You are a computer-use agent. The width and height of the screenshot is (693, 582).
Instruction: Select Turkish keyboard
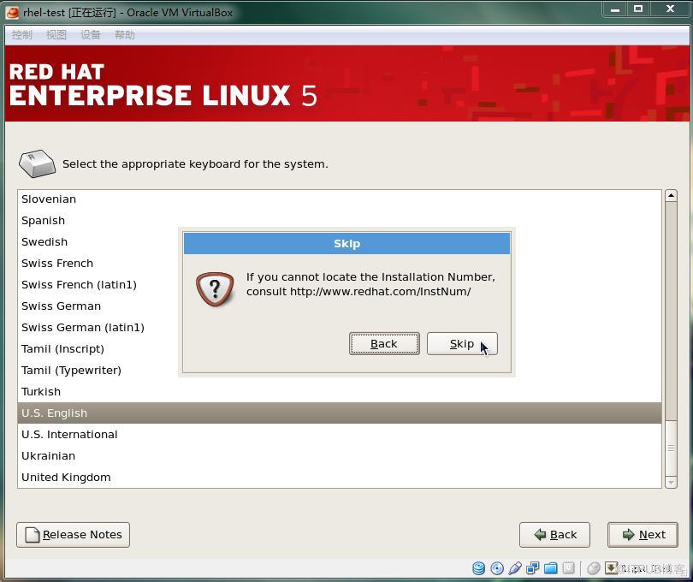[x=339, y=391]
